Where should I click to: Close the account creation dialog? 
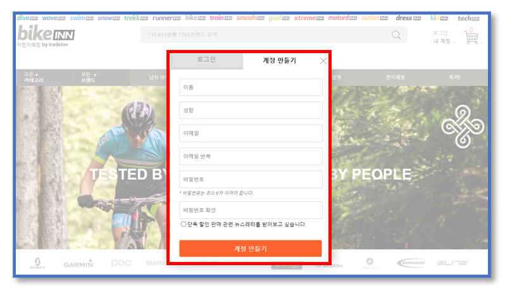[x=323, y=61]
